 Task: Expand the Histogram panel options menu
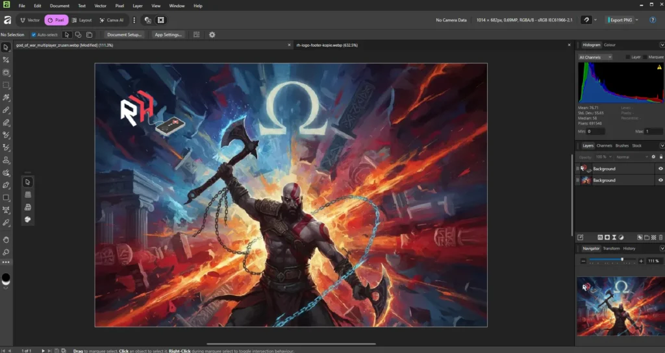[x=662, y=45]
